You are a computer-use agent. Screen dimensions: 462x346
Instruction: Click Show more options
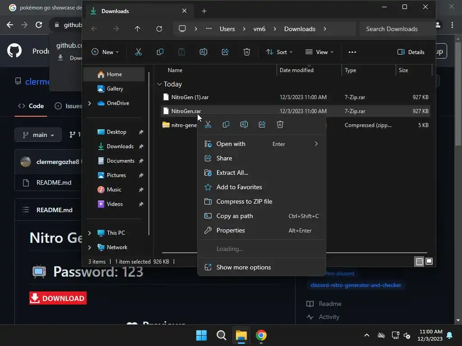pyautogui.click(x=261, y=267)
